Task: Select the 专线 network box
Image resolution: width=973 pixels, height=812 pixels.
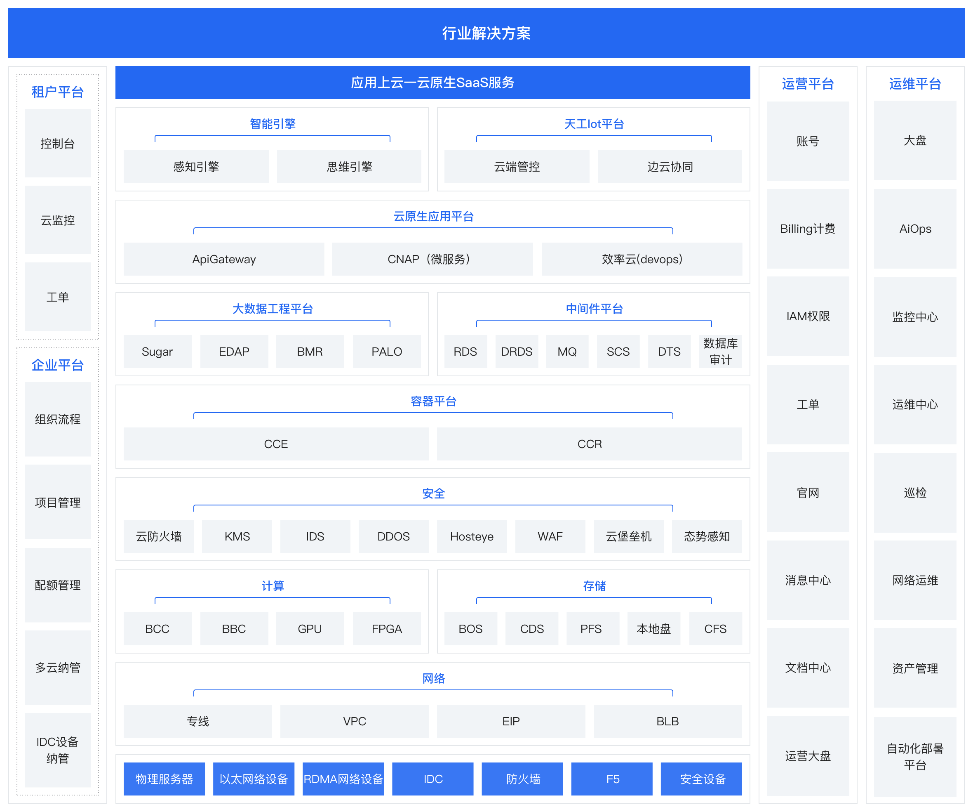Action: tap(198, 721)
